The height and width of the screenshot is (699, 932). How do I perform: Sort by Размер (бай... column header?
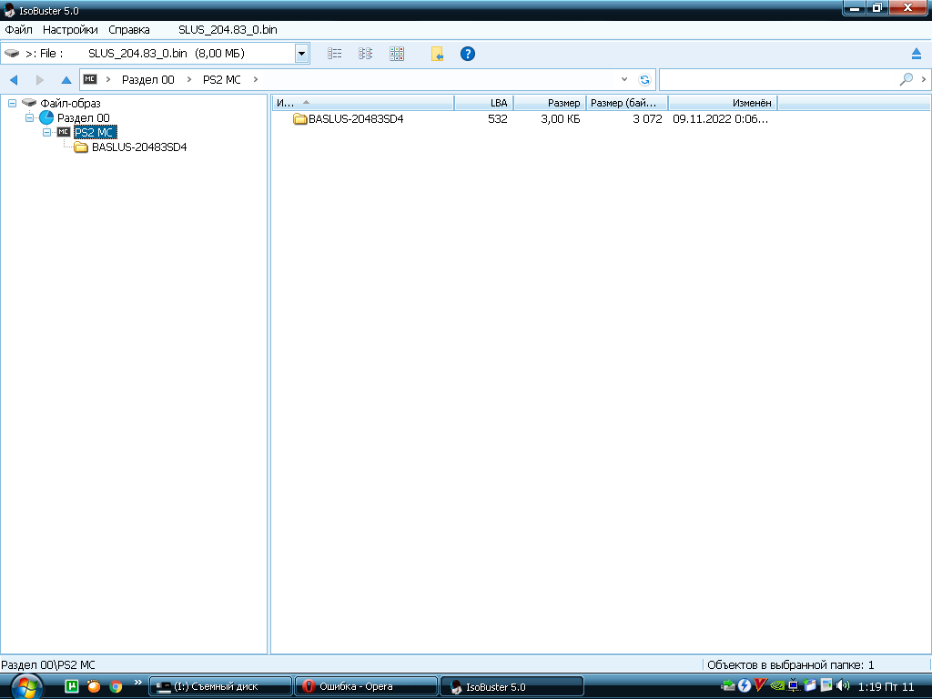(626, 103)
